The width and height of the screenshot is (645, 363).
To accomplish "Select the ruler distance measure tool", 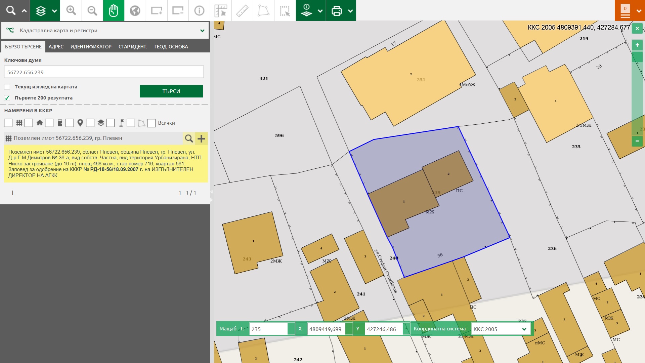I will (242, 10).
